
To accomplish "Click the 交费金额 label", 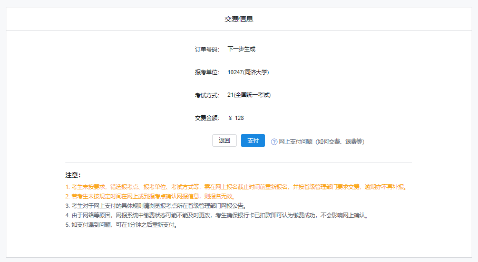I will click(207, 118).
